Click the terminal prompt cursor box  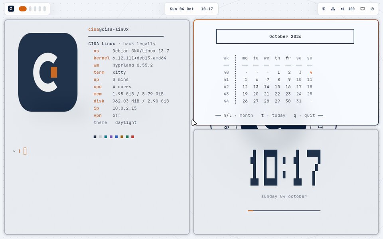point(25,151)
